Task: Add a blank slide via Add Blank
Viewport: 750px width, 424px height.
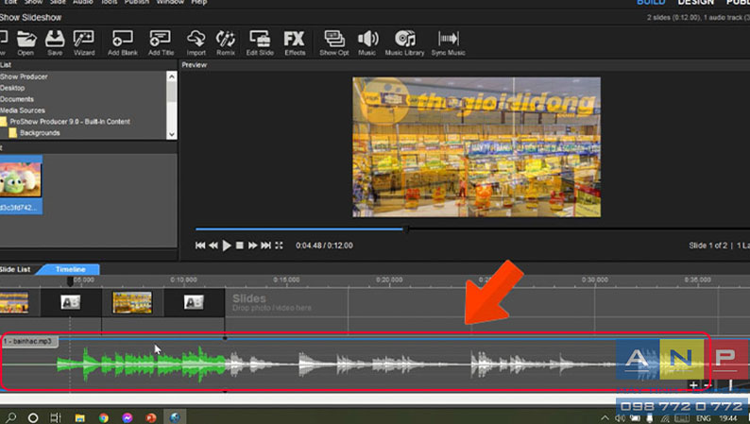Action: click(123, 42)
